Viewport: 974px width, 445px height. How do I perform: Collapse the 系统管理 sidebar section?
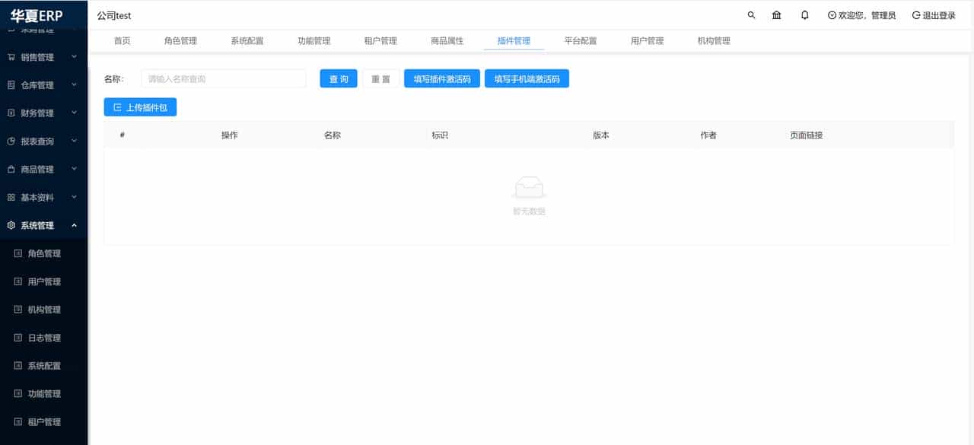[42, 225]
